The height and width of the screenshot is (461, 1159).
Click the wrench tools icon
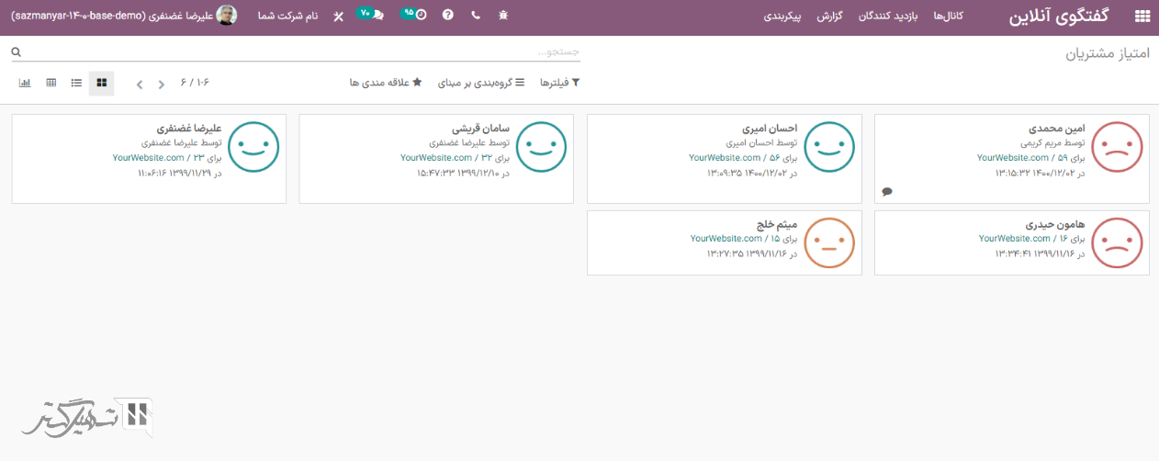(338, 17)
